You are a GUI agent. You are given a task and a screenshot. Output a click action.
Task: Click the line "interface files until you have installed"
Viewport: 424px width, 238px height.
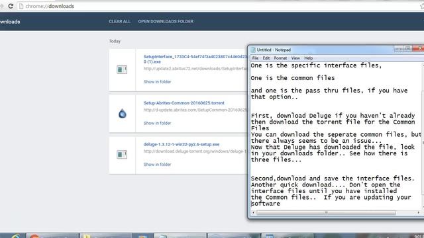click(324, 191)
